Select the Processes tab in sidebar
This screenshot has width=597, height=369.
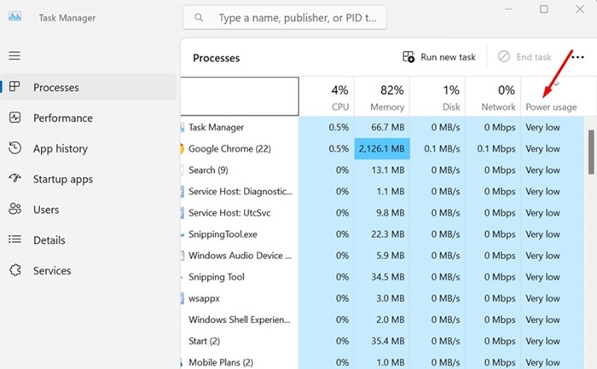(56, 87)
